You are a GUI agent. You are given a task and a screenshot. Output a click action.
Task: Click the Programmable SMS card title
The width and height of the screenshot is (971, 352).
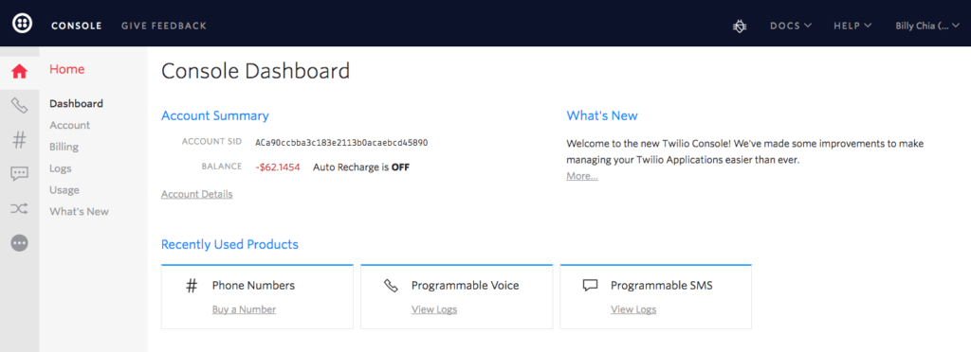[661, 286]
